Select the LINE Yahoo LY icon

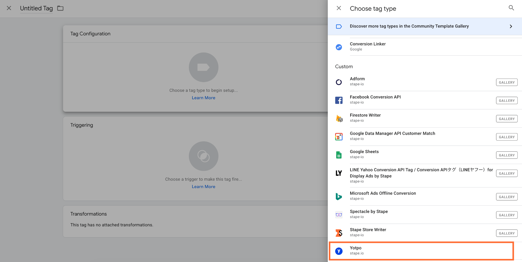(339, 173)
